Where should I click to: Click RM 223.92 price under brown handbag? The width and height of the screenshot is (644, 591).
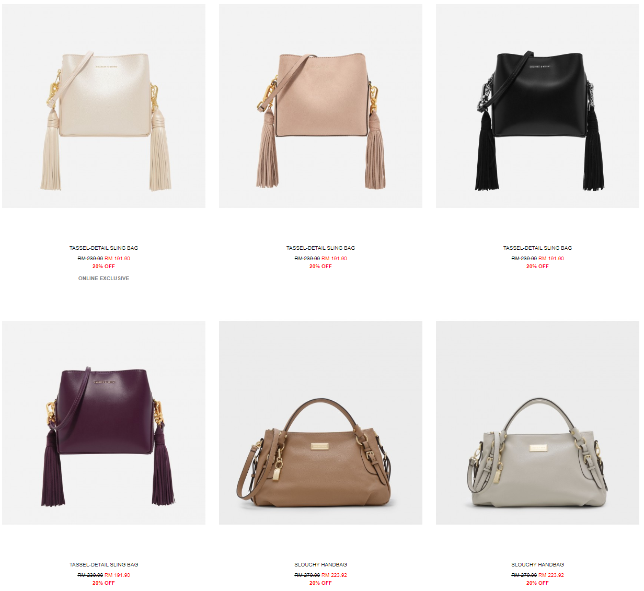[334, 575]
